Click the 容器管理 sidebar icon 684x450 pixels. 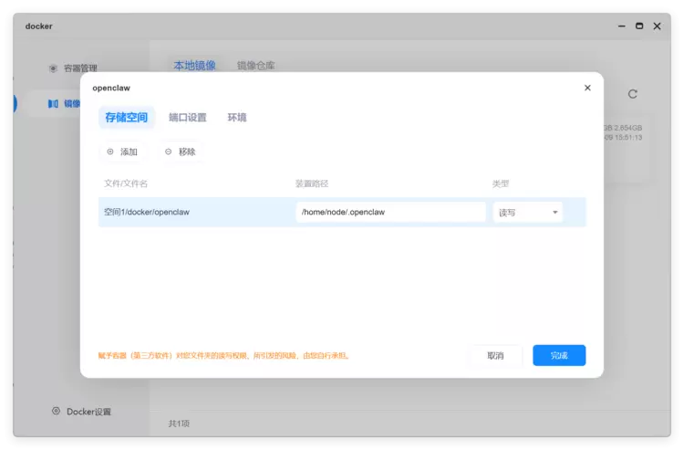click(53, 68)
